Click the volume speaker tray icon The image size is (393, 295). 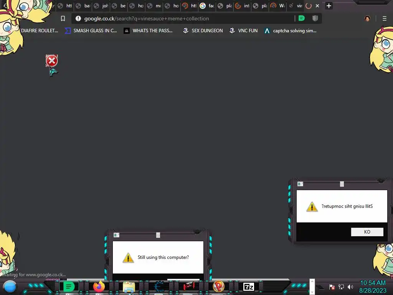pyautogui.click(x=350, y=287)
